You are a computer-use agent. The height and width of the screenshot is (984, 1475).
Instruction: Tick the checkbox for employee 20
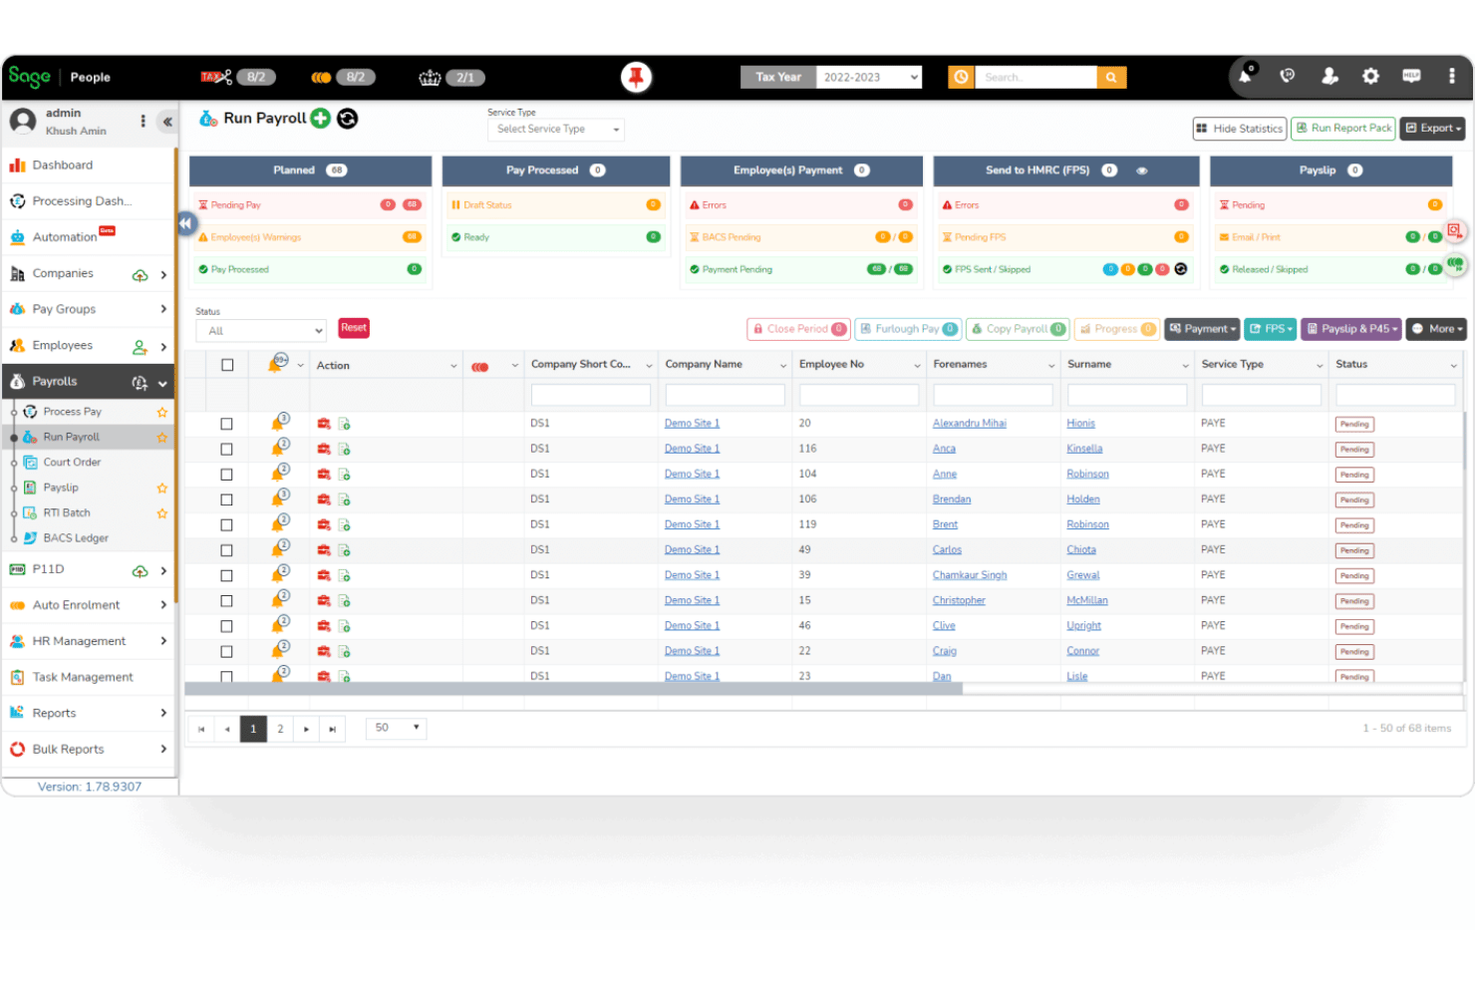(226, 424)
